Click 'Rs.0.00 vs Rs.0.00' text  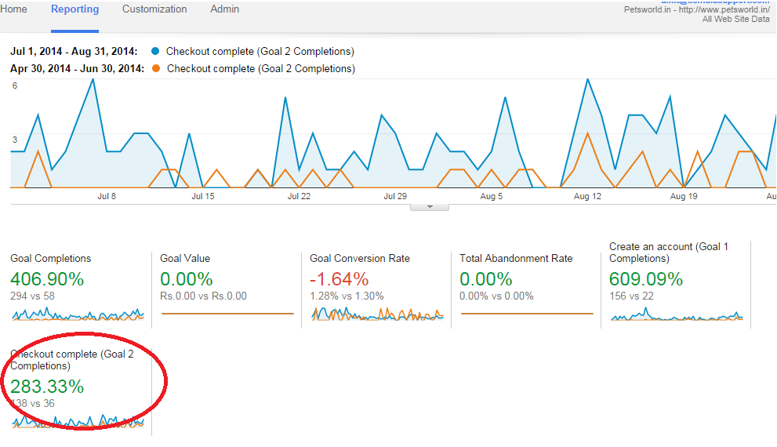pyautogui.click(x=203, y=296)
